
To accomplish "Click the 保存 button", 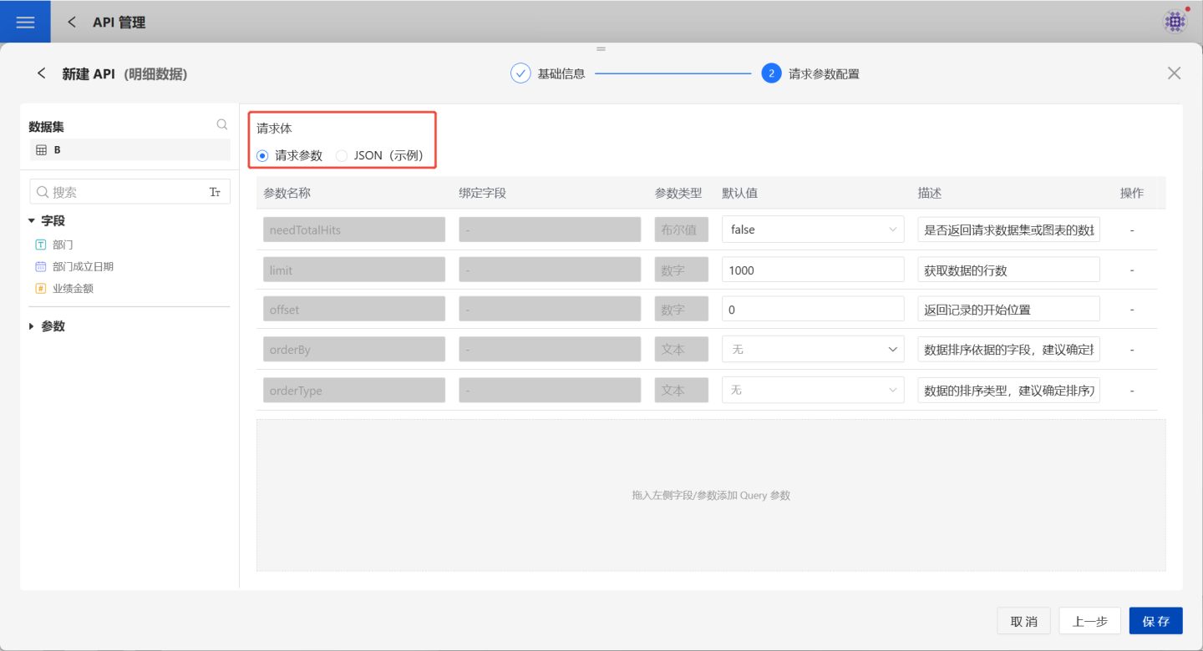I will (x=1155, y=621).
